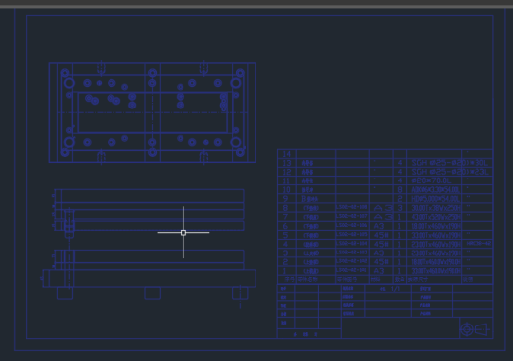Image resolution: width=513 pixels, height=361 pixels.
Task: Select the 'ø20*70.0L' specification text in row 11
Action: [x=431, y=180]
